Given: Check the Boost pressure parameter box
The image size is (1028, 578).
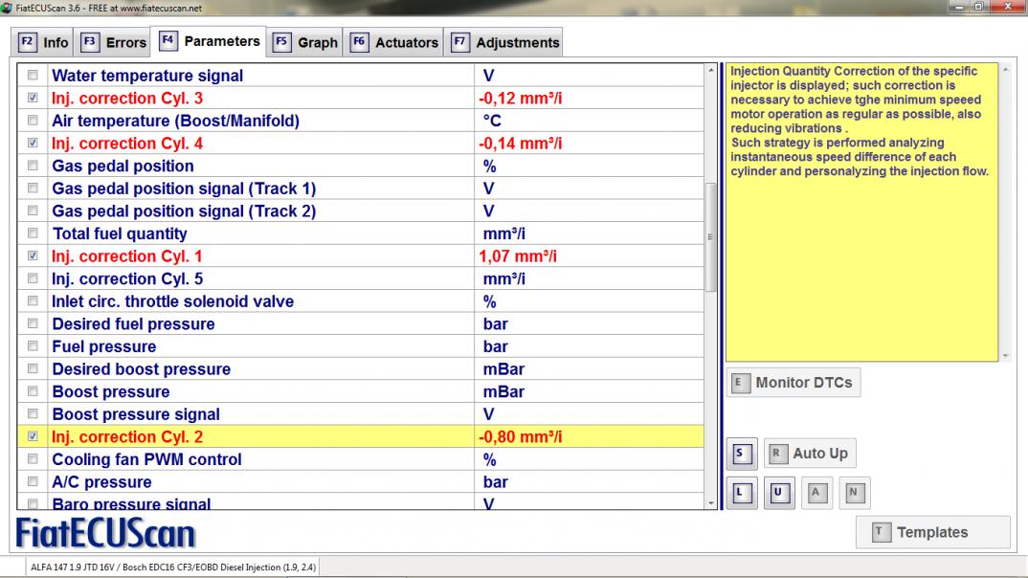Looking at the screenshot, I should [x=34, y=391].
